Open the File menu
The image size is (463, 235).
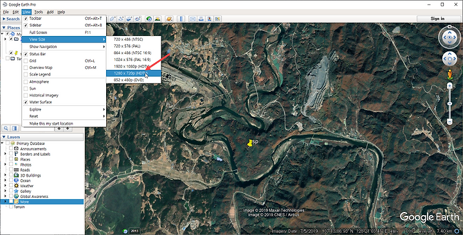point(6,12)
